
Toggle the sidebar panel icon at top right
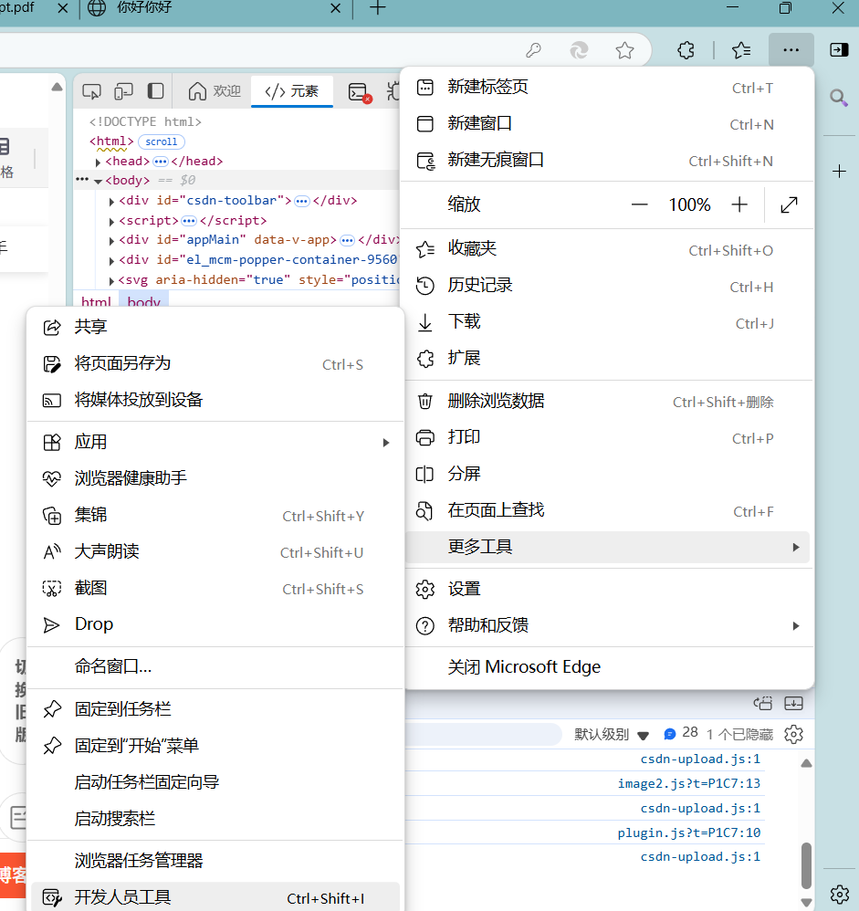pyautogui.click(x=839, y=50)
